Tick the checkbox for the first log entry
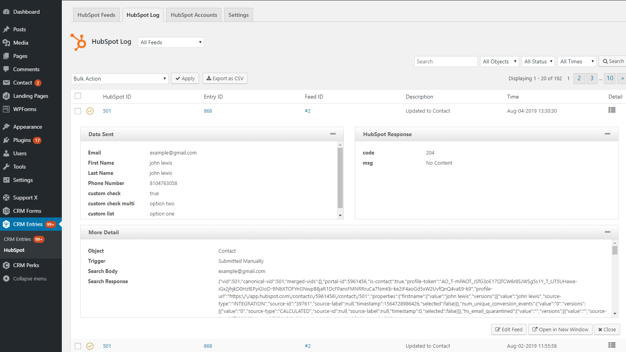 coord(78,111)
